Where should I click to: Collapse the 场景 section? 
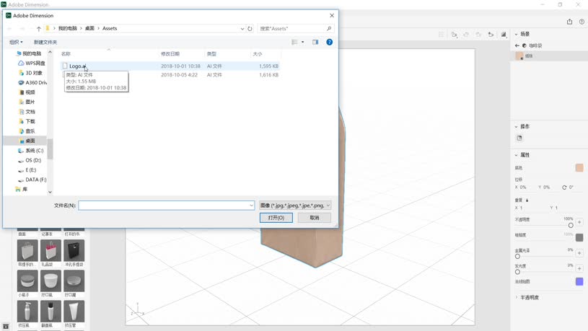(x=516, y=34)
